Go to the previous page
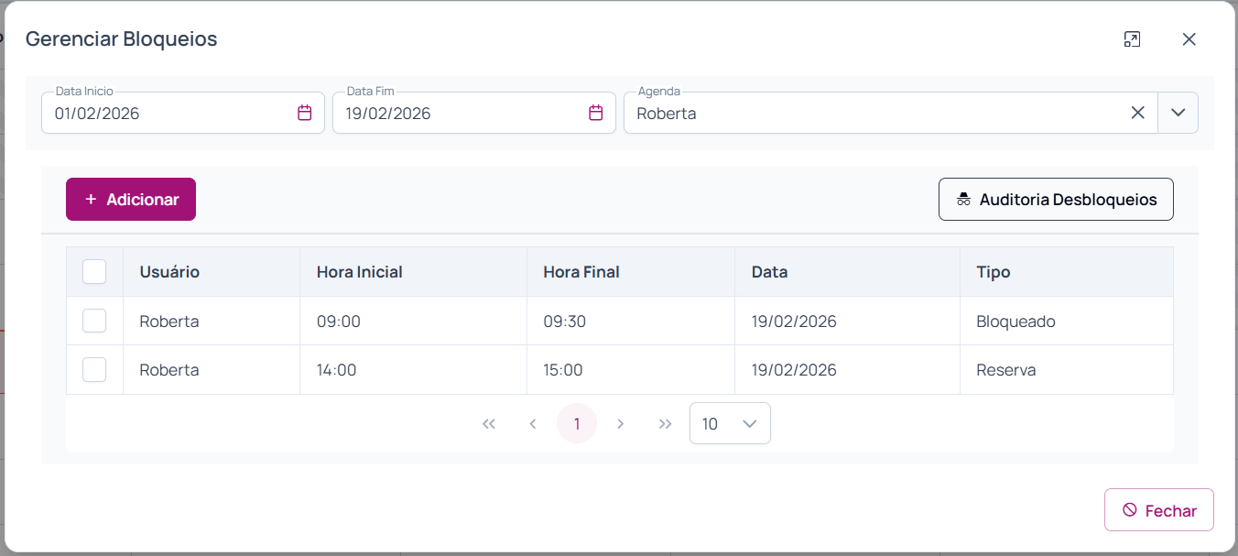The image size is (1238, 556). pos(533,423)
